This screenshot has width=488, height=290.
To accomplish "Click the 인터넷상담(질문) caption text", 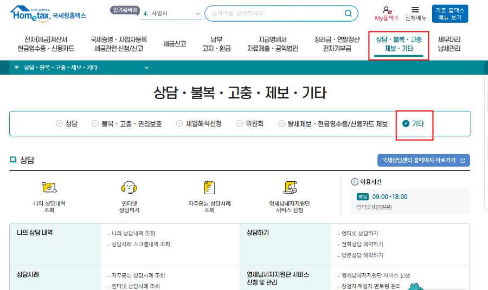I will [x=374, y=207].
